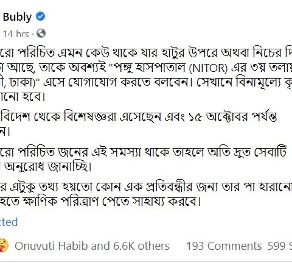This screenshot has height=265, width=292.
Task: Click the first line of the post text
Action: (x=146, y=54)
